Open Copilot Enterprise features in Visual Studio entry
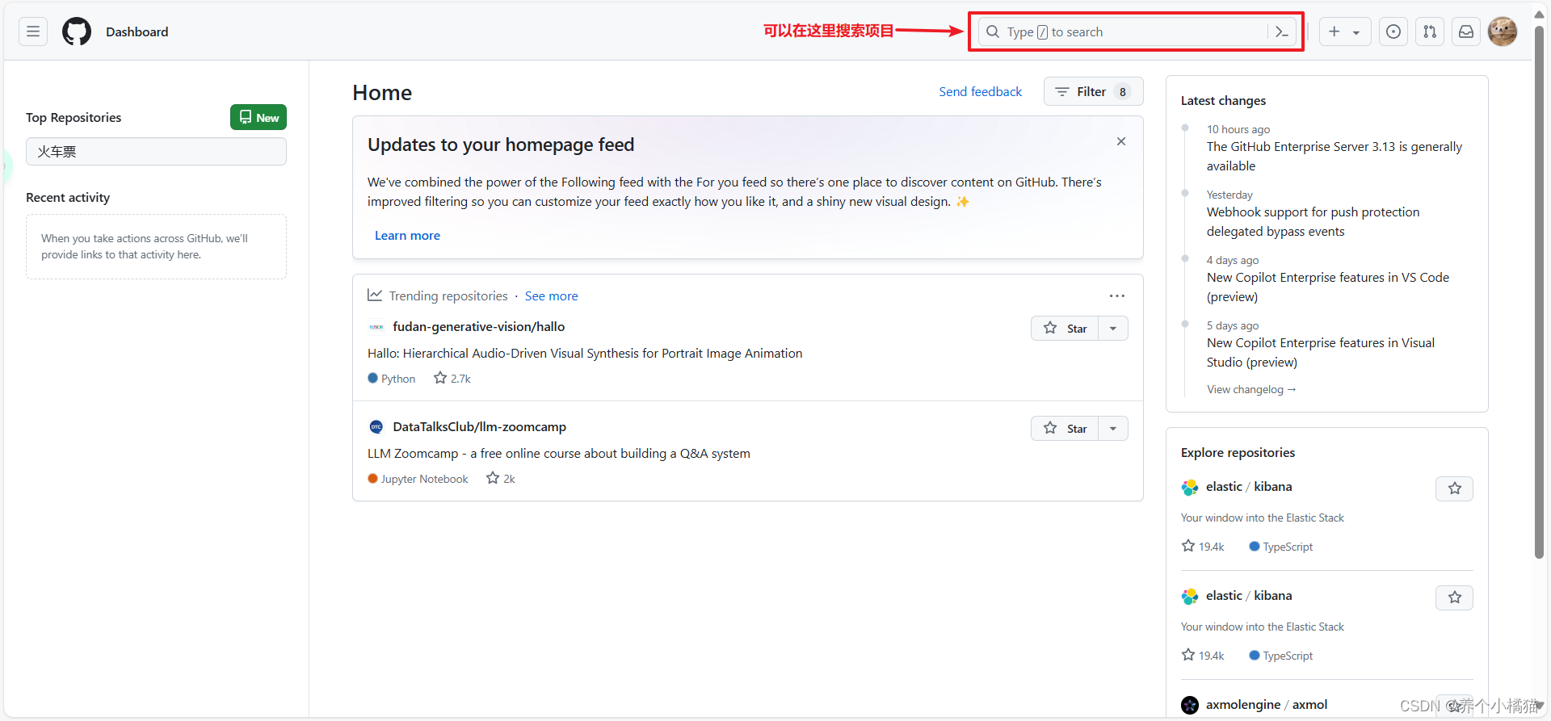Screen dimensions: 1551x721 click(1320, 352)
